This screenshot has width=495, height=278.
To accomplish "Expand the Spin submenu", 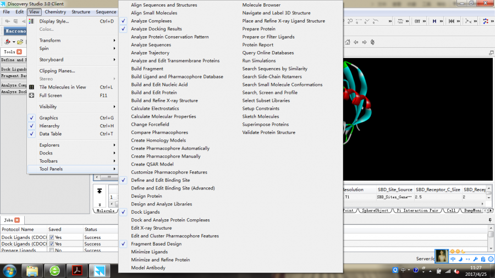I will 73,48.
